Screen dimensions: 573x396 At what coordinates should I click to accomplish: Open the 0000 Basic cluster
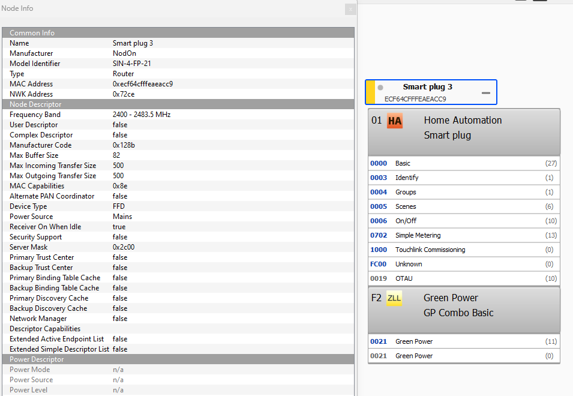tap(464, 163)
